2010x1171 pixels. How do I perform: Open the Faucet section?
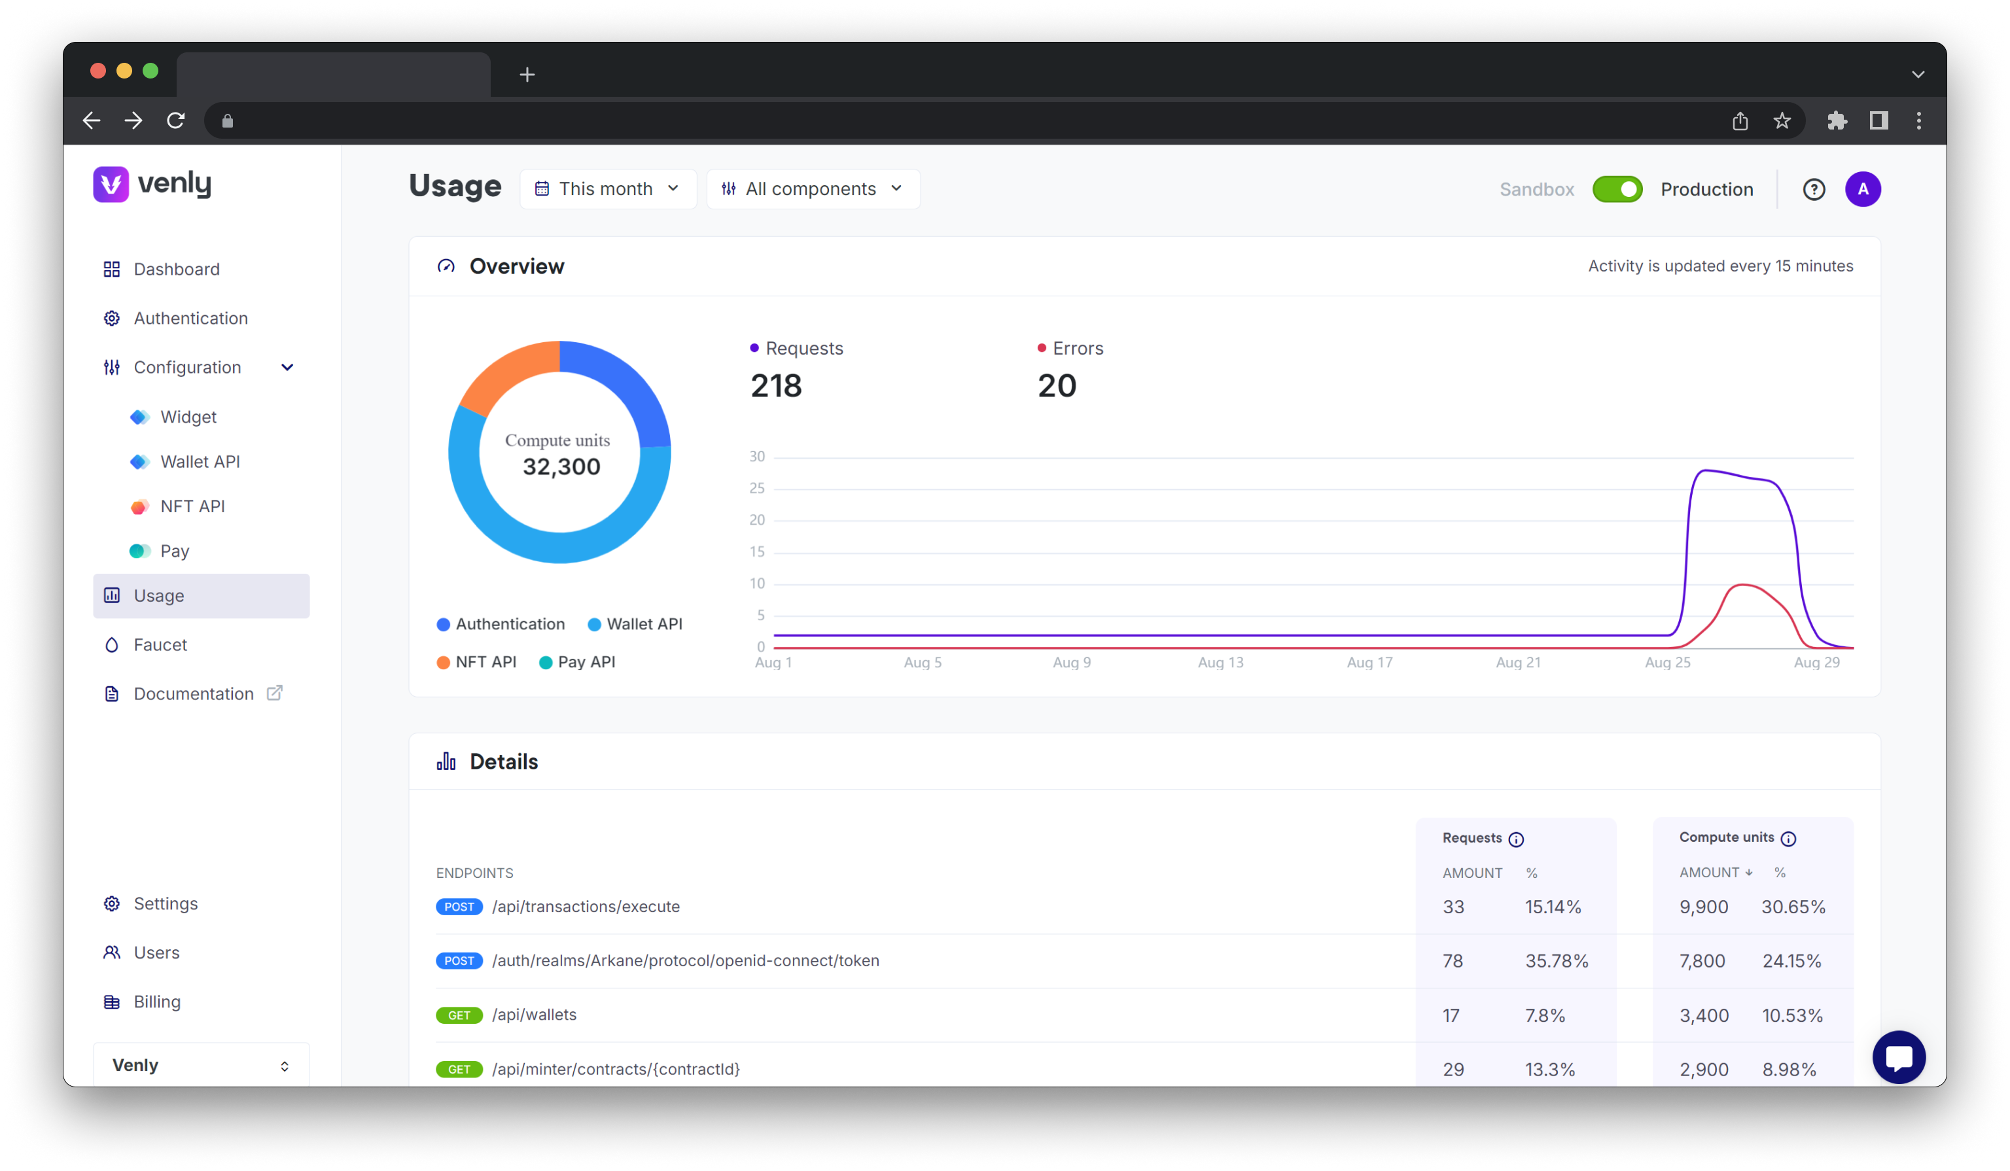click(158, 644)
